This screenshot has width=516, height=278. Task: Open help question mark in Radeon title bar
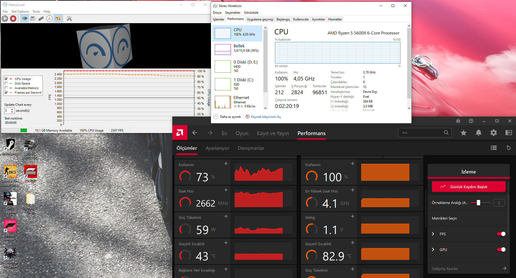[471, 121]
